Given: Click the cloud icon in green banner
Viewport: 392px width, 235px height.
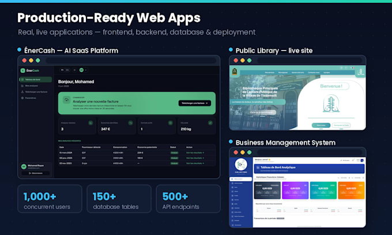Looking at the screenshot, I should [66, 99].
